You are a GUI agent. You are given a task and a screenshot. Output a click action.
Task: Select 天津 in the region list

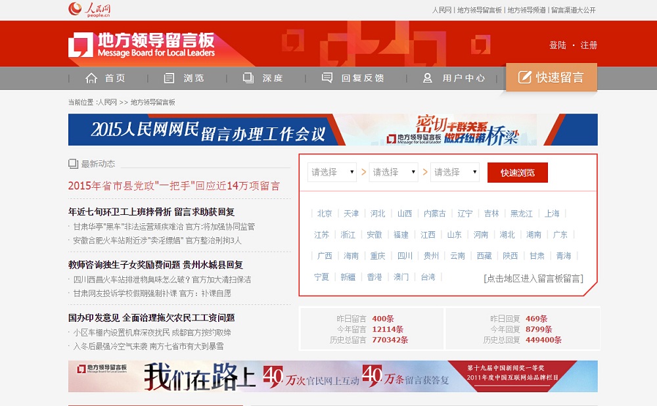(x=351, y=214)
